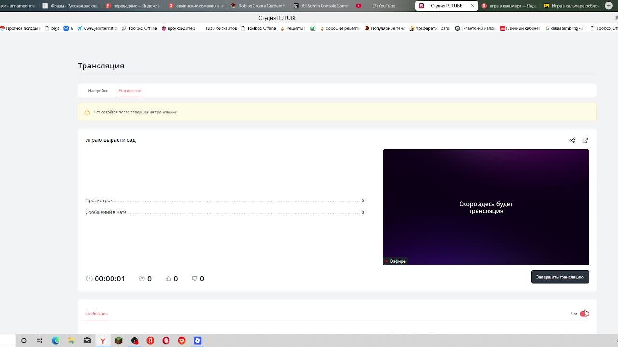Open stream in new window icon

(x=585, y=140)
